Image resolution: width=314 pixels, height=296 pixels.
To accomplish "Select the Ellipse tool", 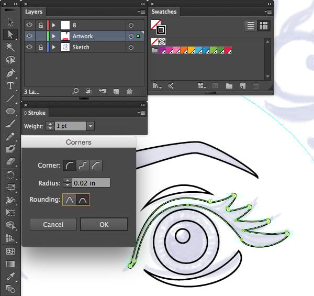I will click(10, 111).
